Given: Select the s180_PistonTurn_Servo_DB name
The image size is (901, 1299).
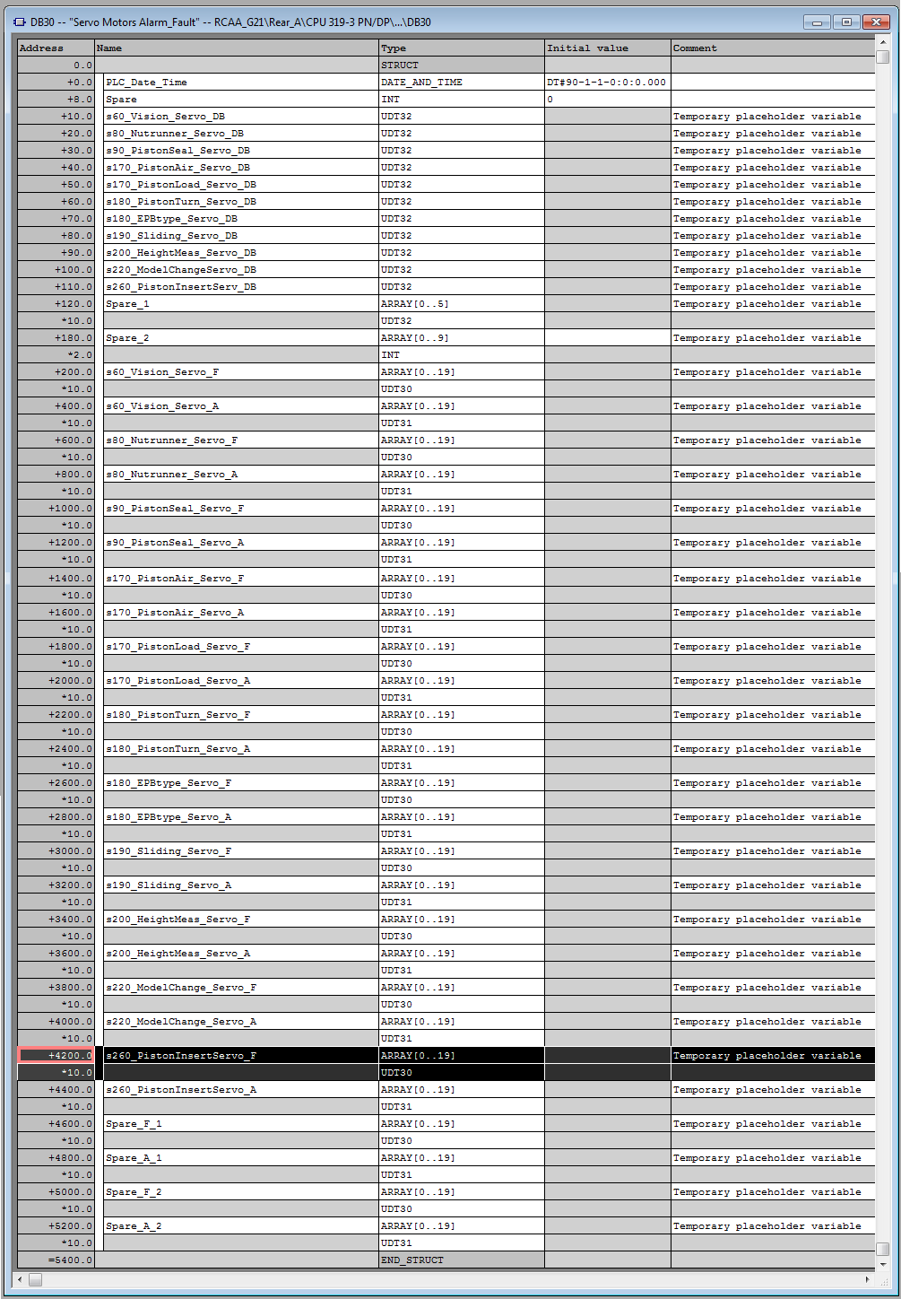Looking at the screenshot, I should tap(241, 202).
